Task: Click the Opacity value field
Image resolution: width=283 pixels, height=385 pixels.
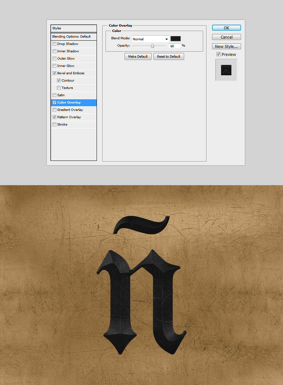Action: pyautogui.click(x=174, y=46)
